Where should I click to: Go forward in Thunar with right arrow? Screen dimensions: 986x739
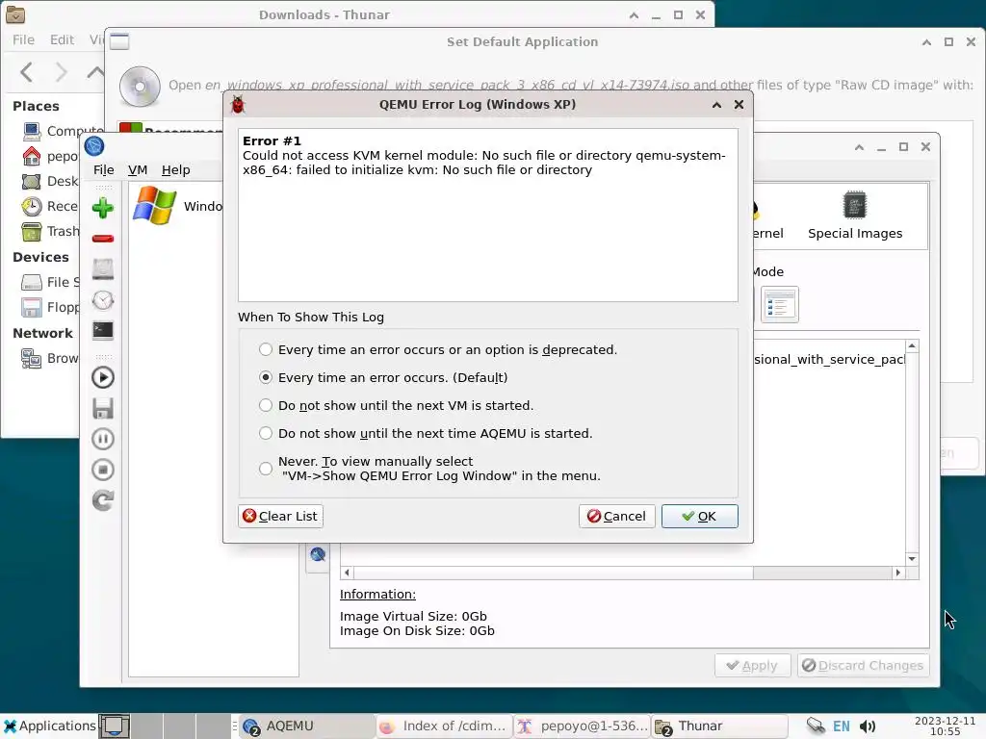(x=61, y=72)
